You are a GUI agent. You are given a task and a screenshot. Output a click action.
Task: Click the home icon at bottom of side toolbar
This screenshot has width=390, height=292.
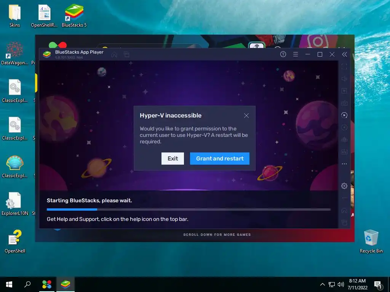tap(344, 211)
